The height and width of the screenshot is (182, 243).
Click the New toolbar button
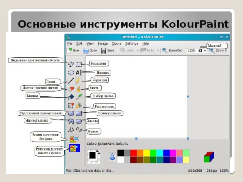[x=73, y=50]
